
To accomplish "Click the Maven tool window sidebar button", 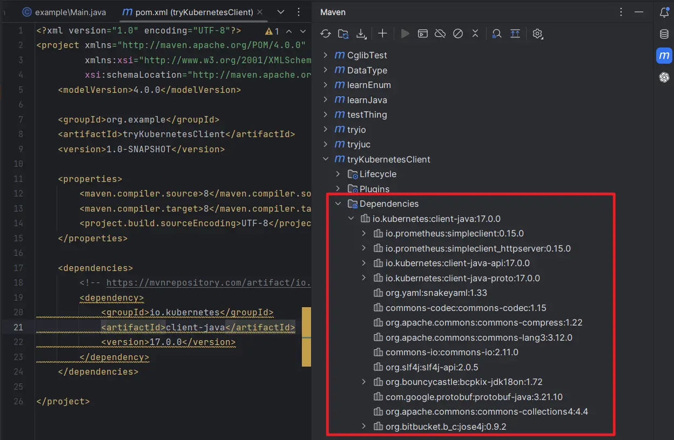I will [664, 56].
